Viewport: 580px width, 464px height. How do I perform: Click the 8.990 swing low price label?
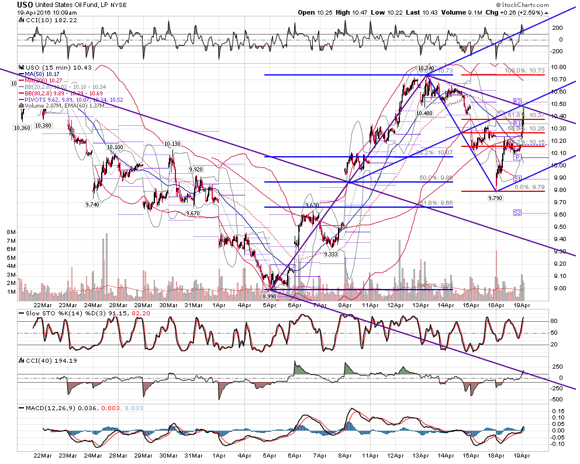coord(270,296)
